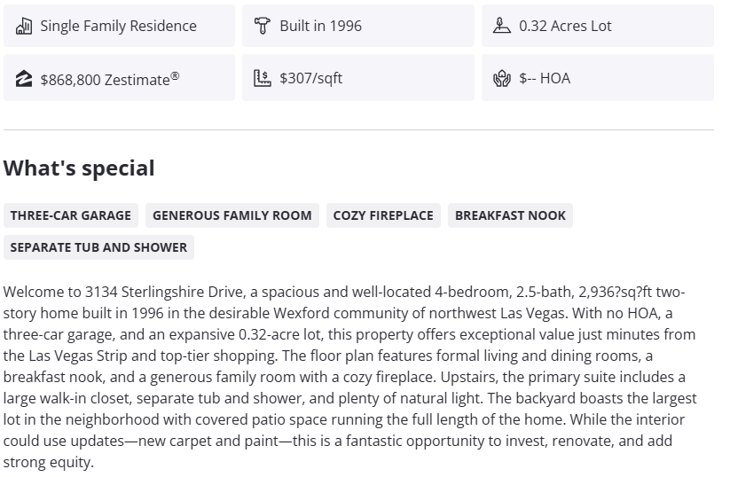This screenshot has width=730, height=477.
Task: Select the THREE-CAR GARAGE tag
Action: (x=71, y=215)
